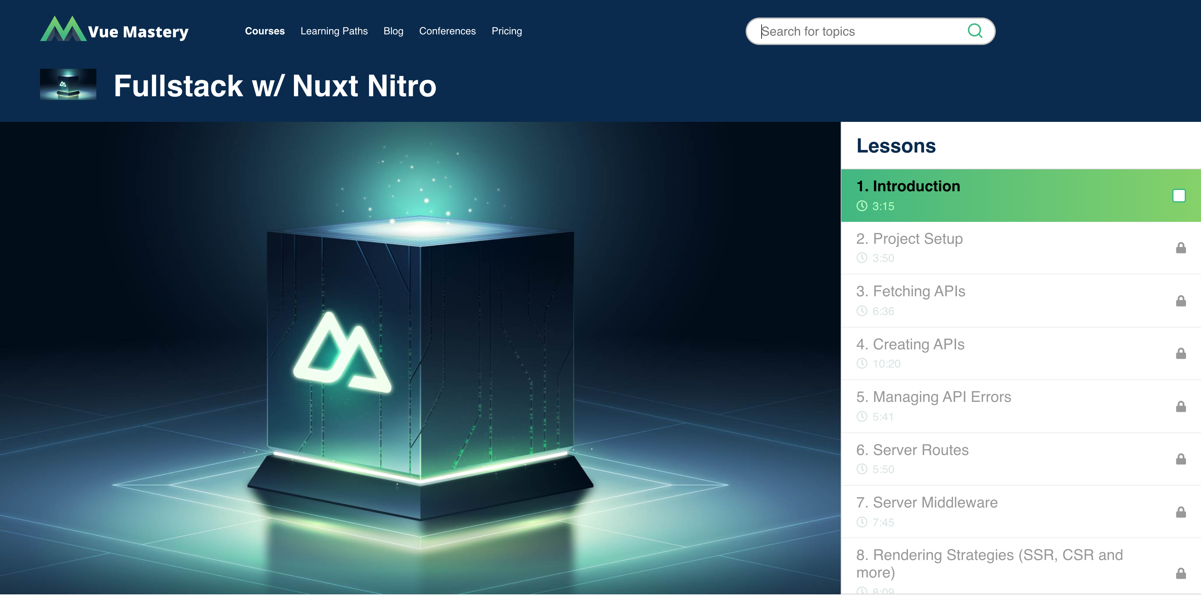The width and height of the screenshot is (1201, 600).
Task: Click the 7:45 duration text
Action: 883,523
